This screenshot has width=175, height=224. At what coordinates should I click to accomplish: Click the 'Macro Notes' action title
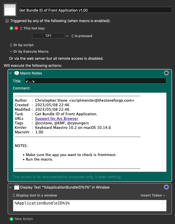click(x=31, y=73)
